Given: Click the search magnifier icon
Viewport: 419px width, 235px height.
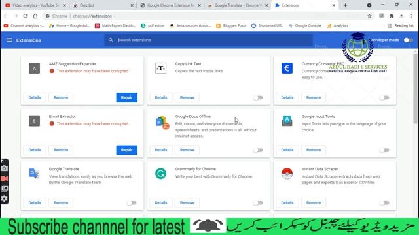Looking at the screenshot, I should [x=111, y=40].
